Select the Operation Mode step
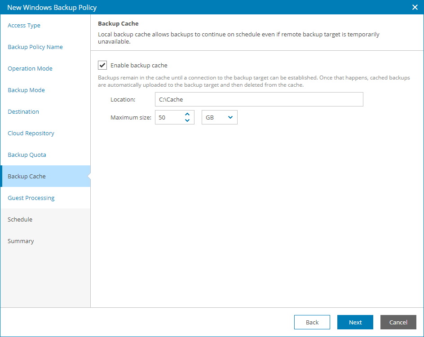 (30, 68)
